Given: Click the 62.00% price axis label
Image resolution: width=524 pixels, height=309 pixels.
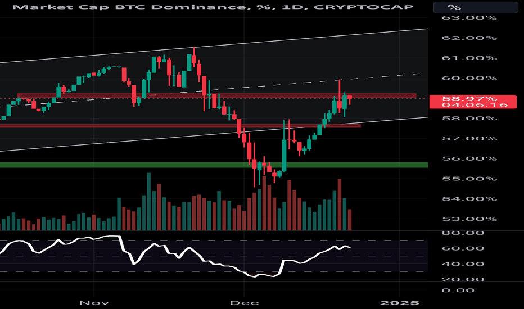Looking at the screenshot, I should point(469,38).
